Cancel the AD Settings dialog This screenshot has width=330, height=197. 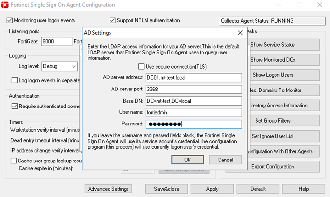225,160
